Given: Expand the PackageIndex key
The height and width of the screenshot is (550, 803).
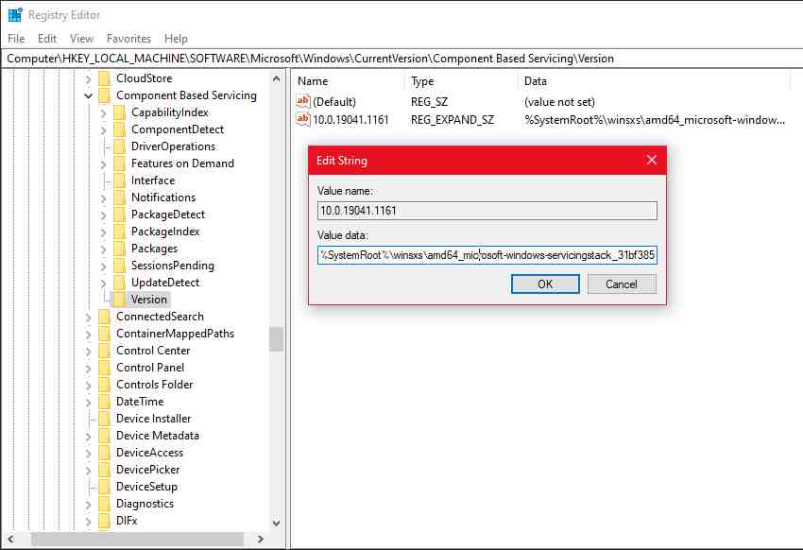Looking at the screenshot, I should click(x=104, y=232).
